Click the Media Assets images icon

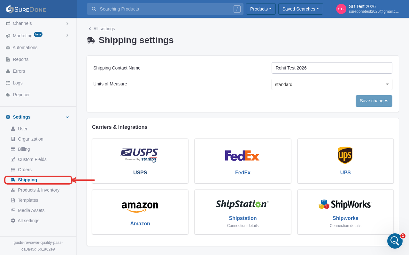13,210
